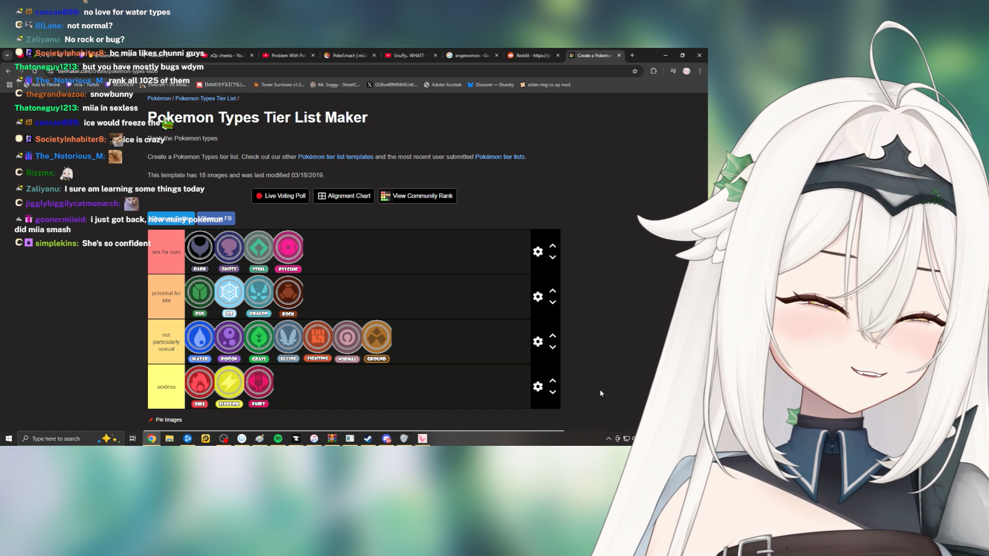This screenshot has height=556, width=989.
Task: Open the 'Pokémon tier lists' link
Action: 500,157
